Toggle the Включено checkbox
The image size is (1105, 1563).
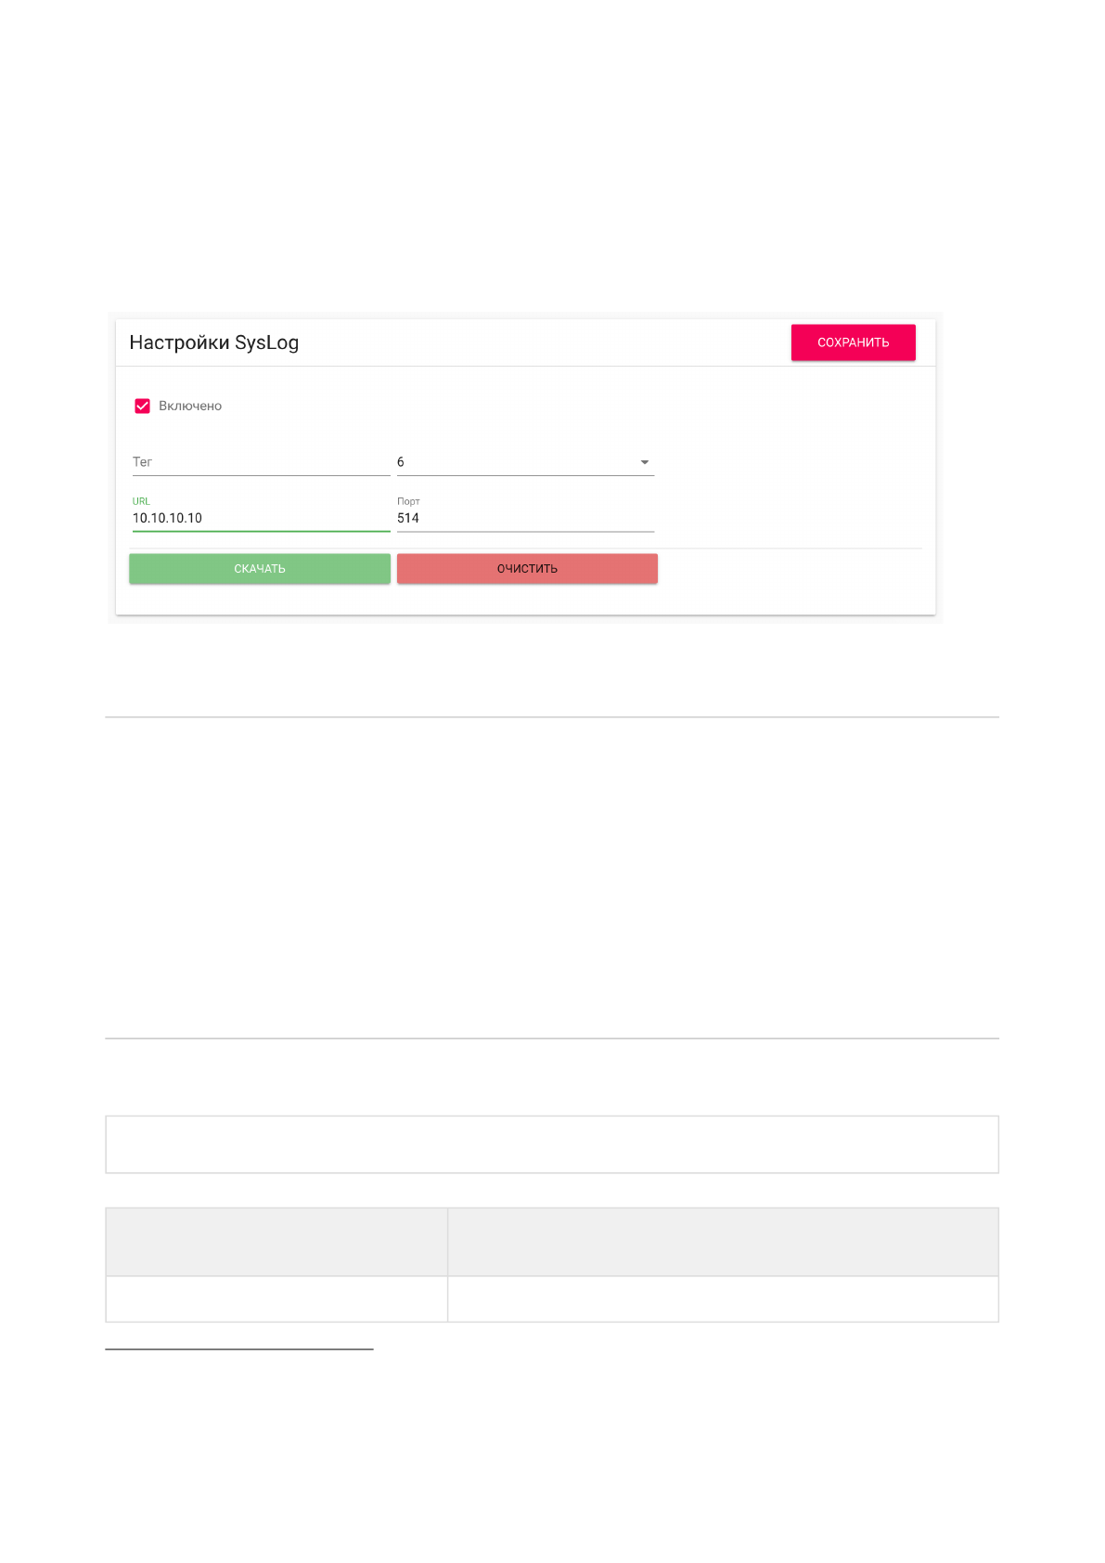tap(143, 407)
